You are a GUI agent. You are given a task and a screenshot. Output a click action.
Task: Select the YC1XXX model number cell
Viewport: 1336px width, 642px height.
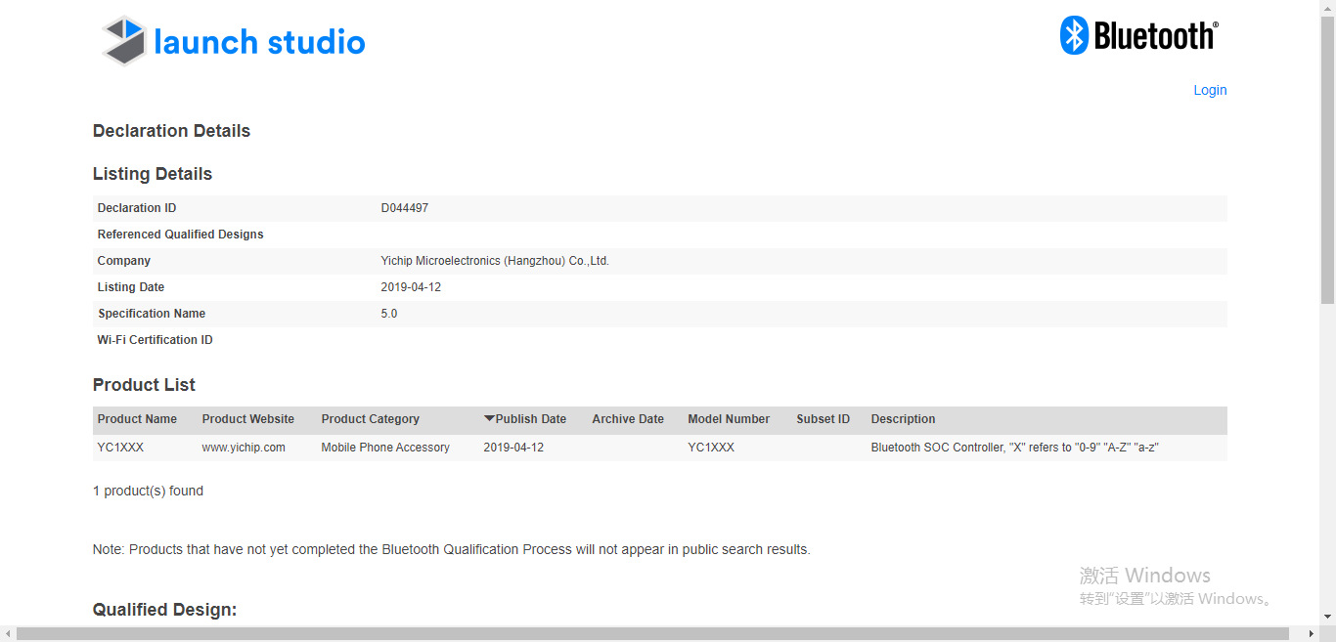711,448
